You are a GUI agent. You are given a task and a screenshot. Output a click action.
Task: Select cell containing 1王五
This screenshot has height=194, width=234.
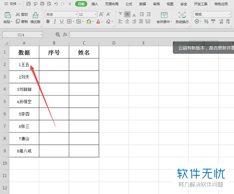point(24,65)
